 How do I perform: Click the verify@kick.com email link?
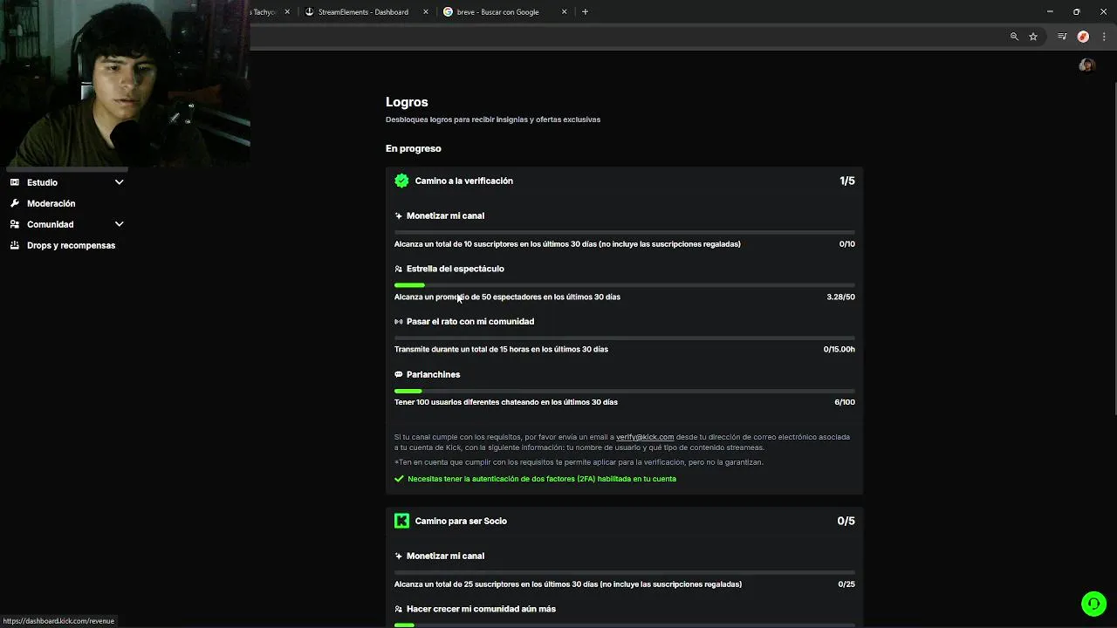(645, 437)
